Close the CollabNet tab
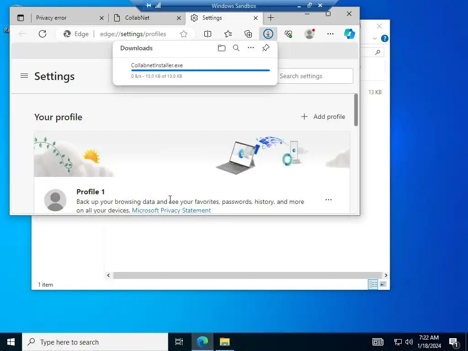 [x=179, y=18]
